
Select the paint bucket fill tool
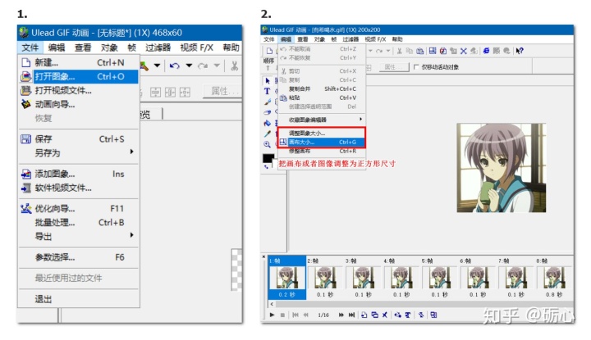tap(268, 123)
